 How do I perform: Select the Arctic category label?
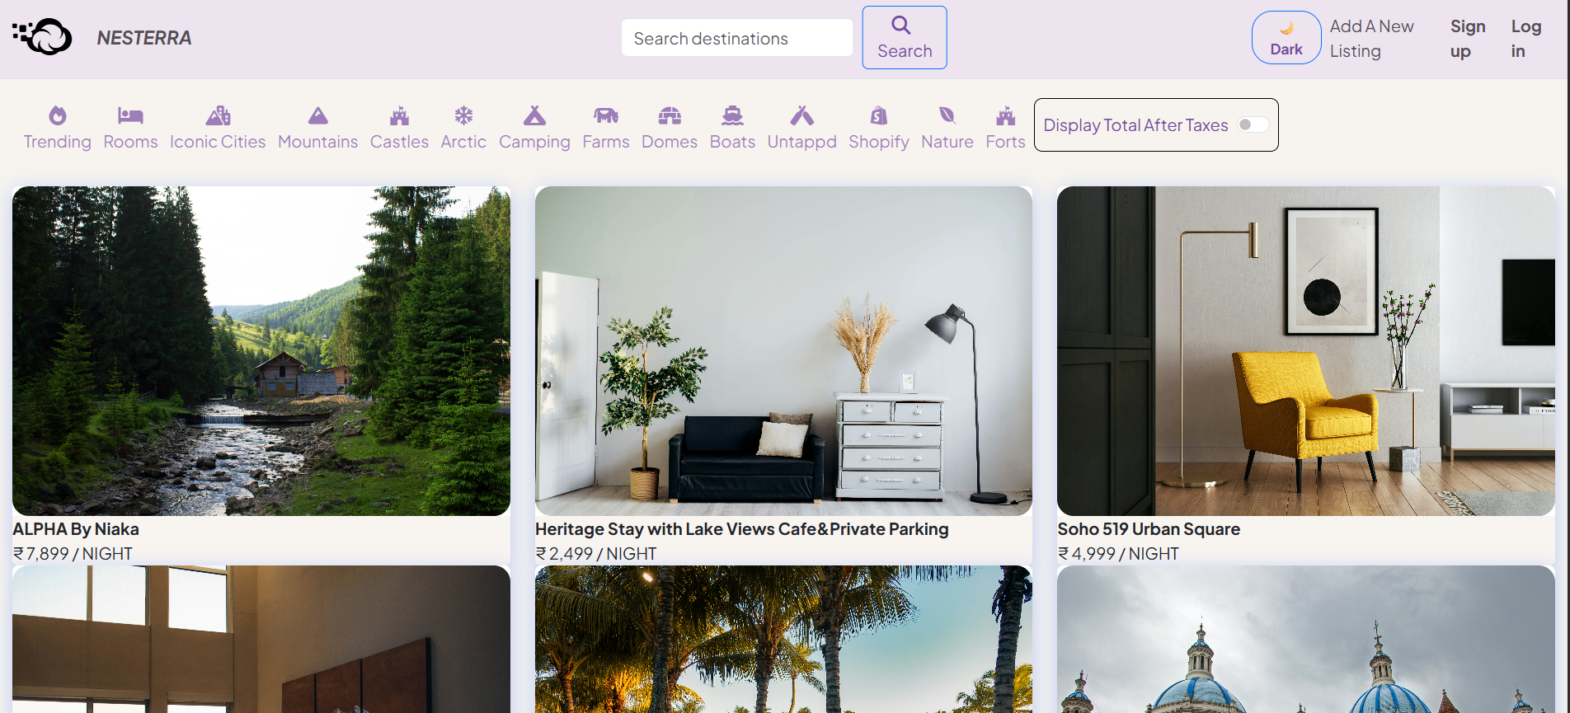[x=463, y=142]
